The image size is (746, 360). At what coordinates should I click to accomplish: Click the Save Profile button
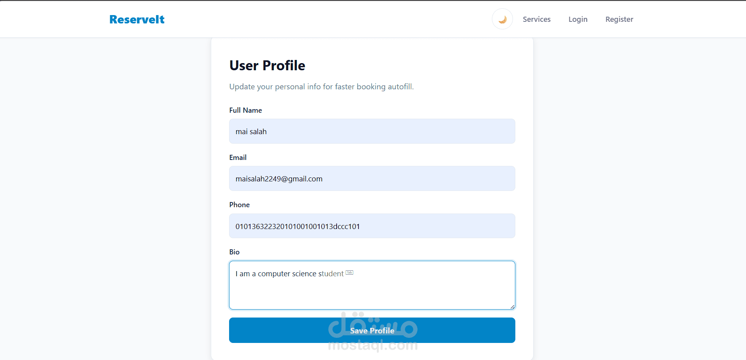point(372,330)
